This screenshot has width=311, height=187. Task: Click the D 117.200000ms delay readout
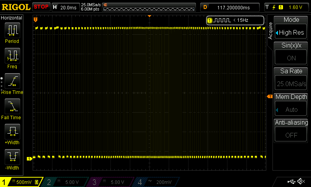click(230, 7)
